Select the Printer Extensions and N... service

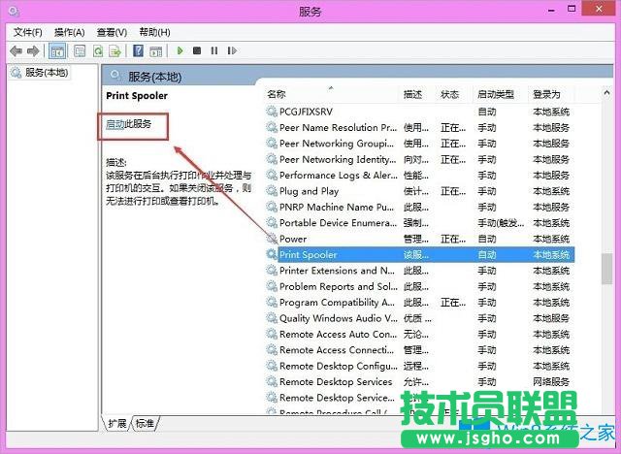click(x=420, y=271)
